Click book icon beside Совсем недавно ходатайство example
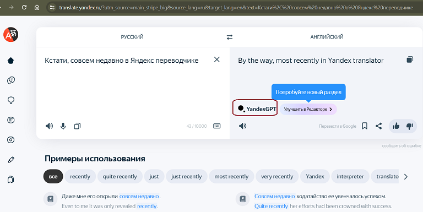The width and height of the screenshot is (423, 212). tap(243, 199)
